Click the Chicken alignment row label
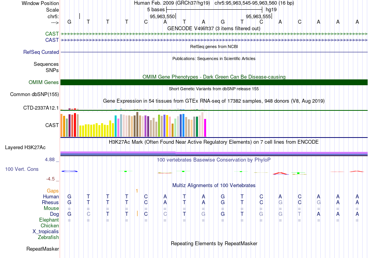 [x=50, y=225]
